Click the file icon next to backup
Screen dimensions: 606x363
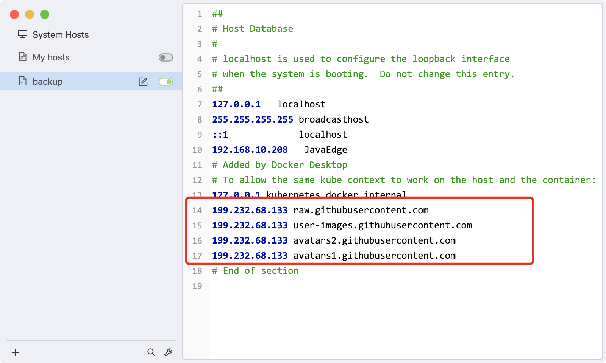tap(23, 81)
